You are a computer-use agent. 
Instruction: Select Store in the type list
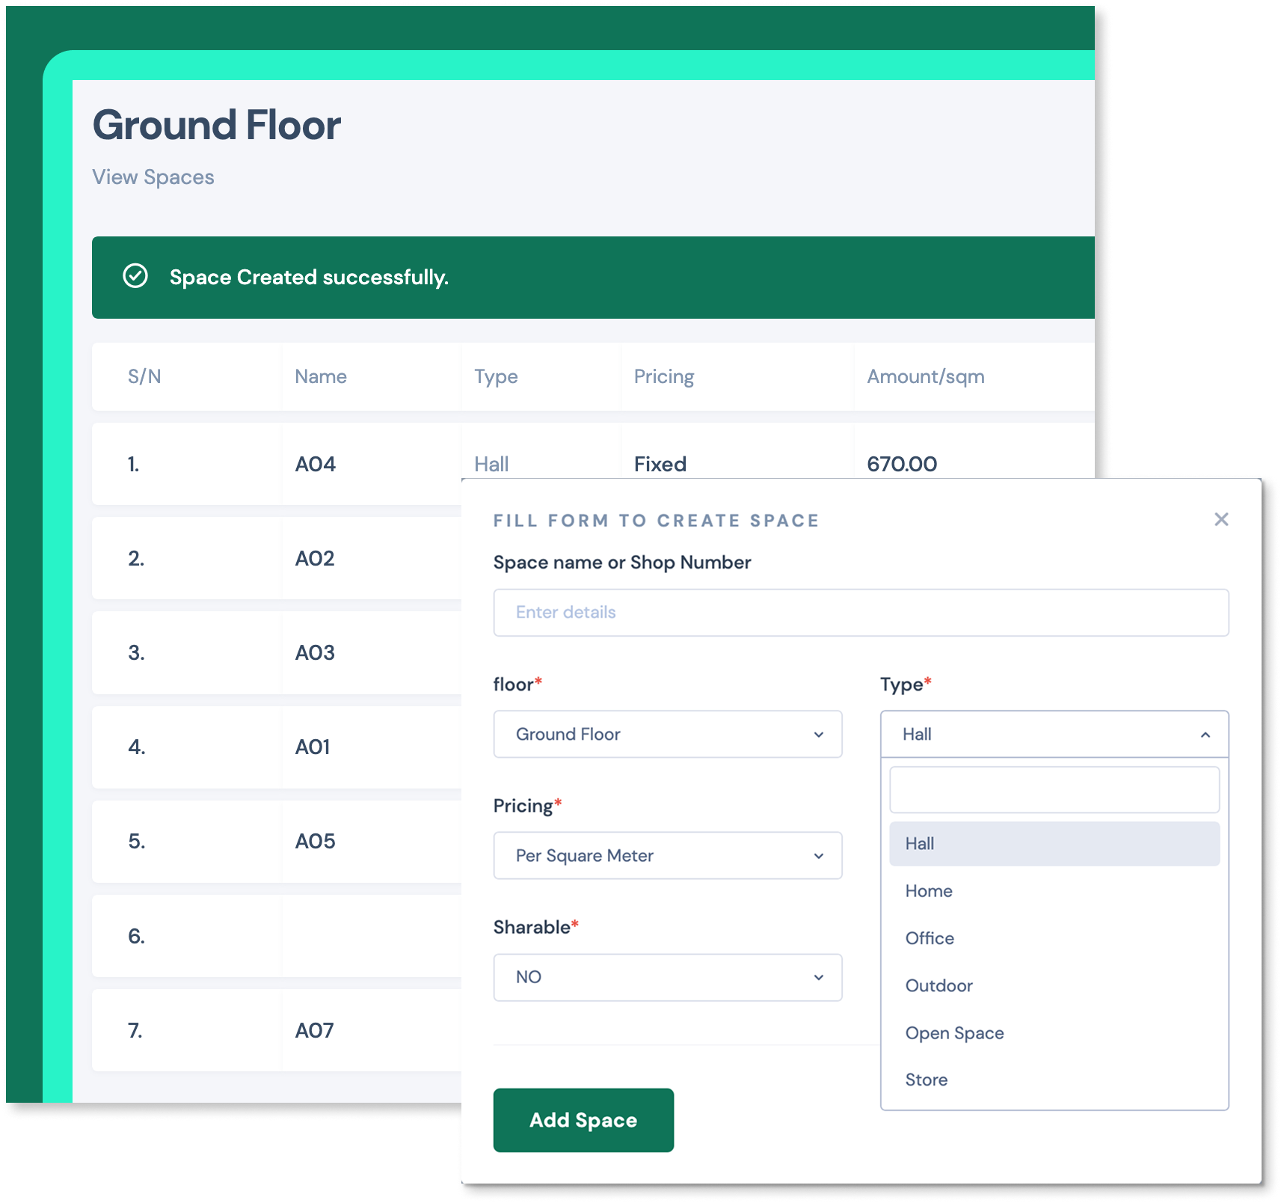tap(926, 1080)
